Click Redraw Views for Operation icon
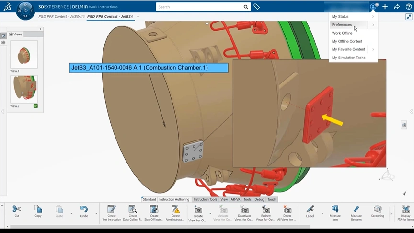This screenshot has height=233, width=414. 265,210
